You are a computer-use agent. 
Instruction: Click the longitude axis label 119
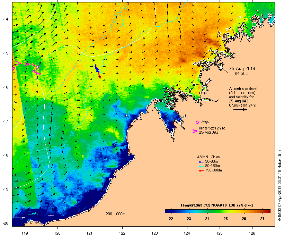click(x=25, y=233)
